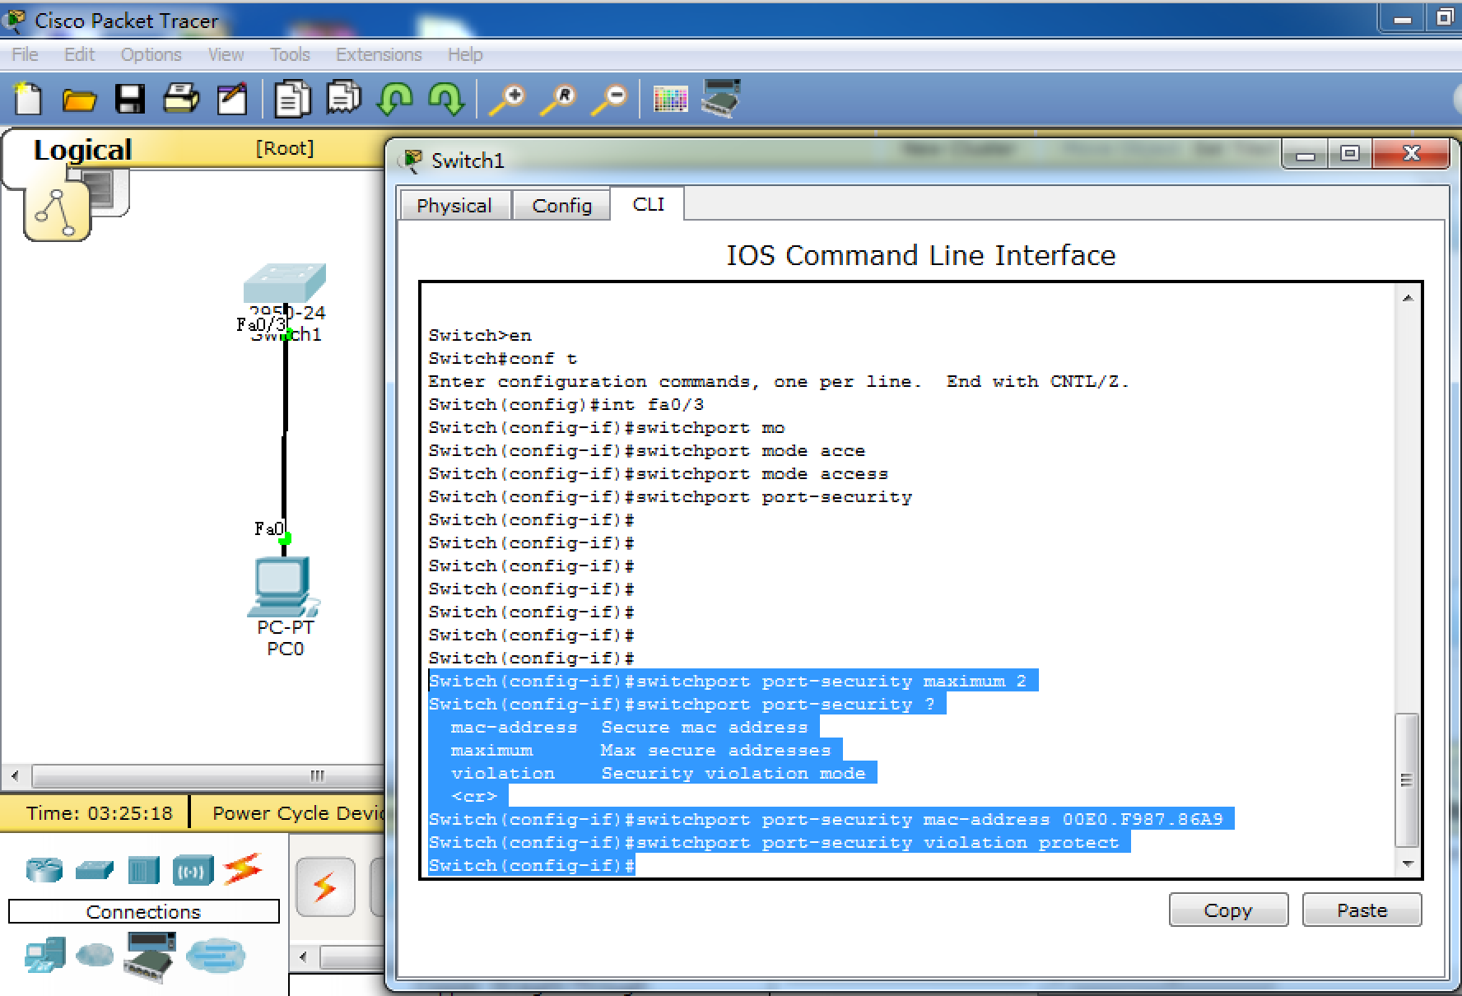Maximize the Switch1 window

click(1350, 154)
